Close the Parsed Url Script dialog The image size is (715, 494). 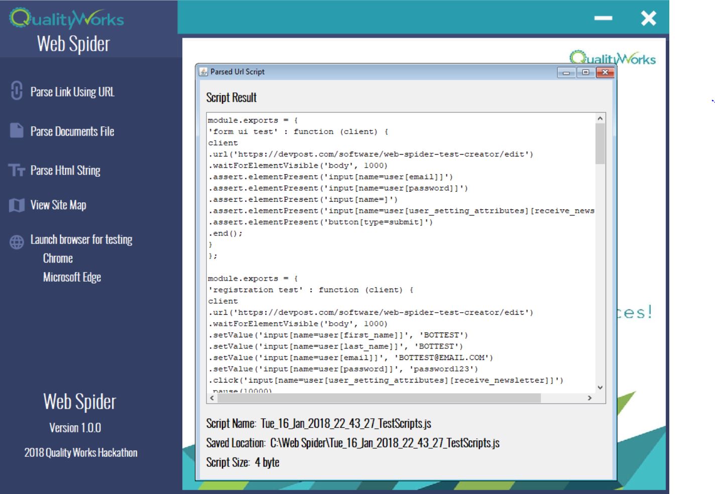coord(605,72)
